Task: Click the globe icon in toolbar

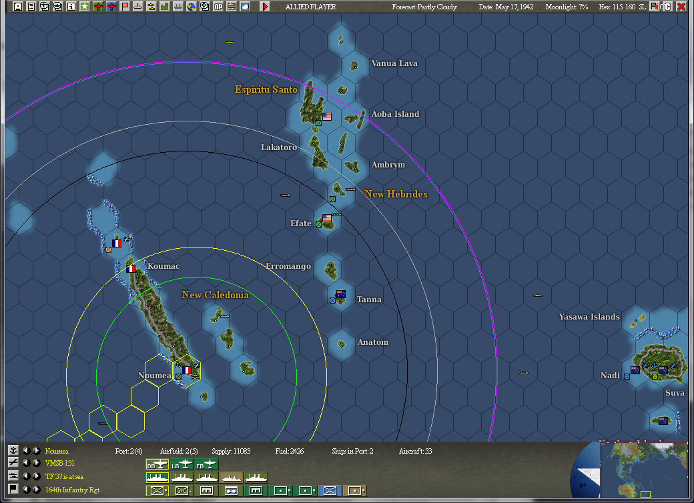Action: (x=192, y=7)
